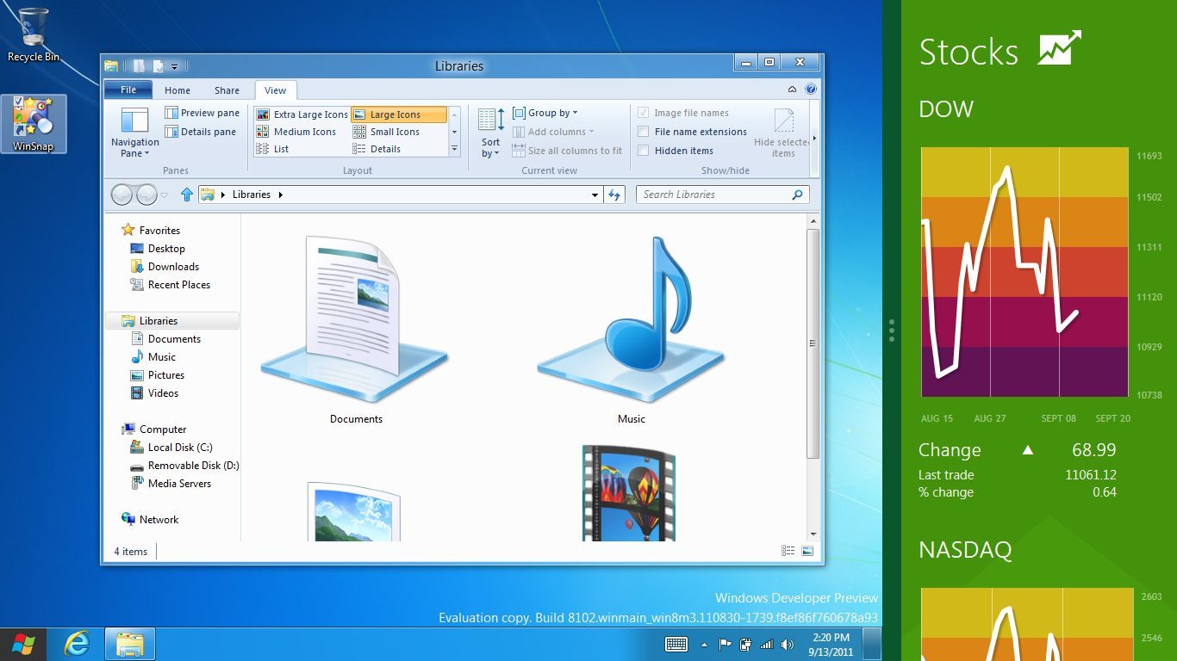Open the Quick Access Toolbar customize dropdown
This screenshot has width=1177, height=661.
175,66
